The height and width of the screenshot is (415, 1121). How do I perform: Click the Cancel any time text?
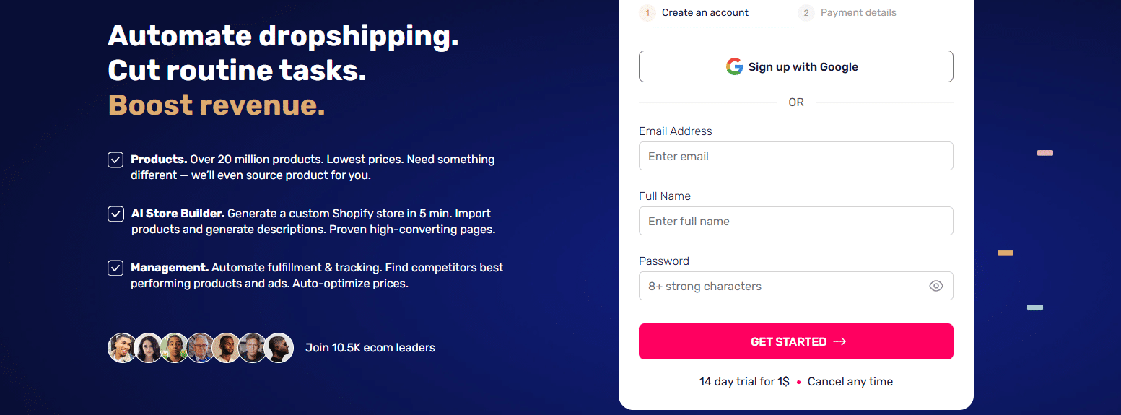(x=850, y=382)
